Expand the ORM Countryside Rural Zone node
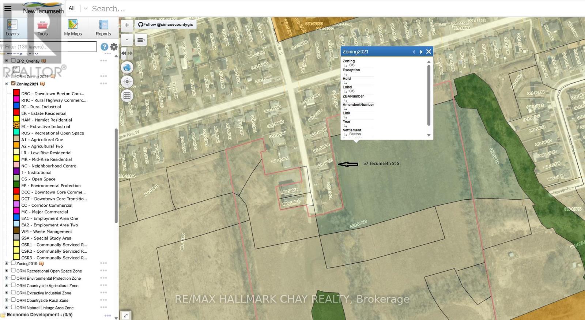 pyautogui.click(x=6, y=300)
